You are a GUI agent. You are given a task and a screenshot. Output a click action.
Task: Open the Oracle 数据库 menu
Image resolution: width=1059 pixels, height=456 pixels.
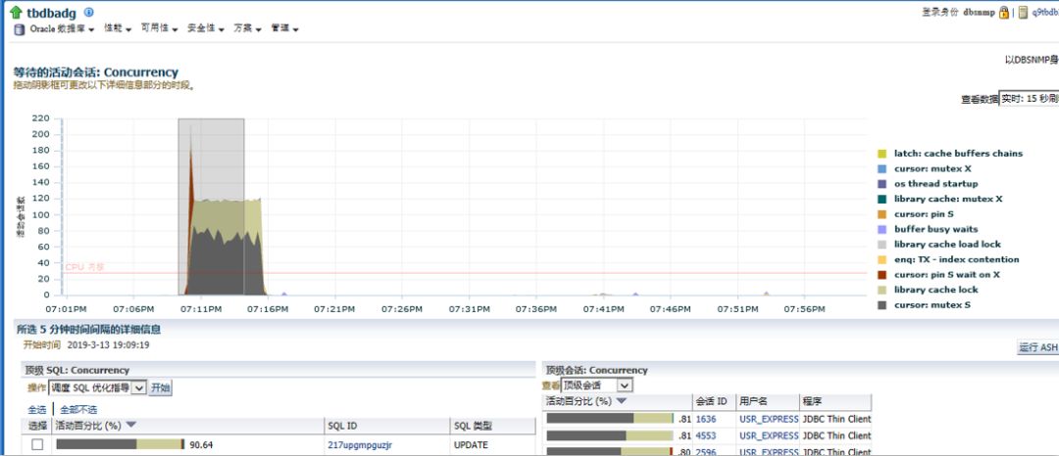click(x=62, y=29)
